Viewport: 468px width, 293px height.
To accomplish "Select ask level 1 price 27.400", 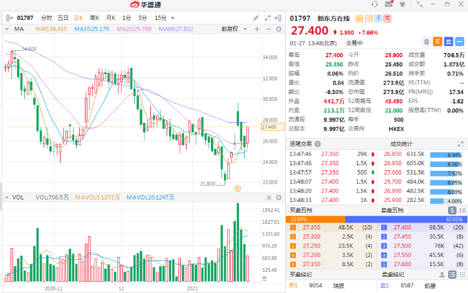I will click(402, 228).
